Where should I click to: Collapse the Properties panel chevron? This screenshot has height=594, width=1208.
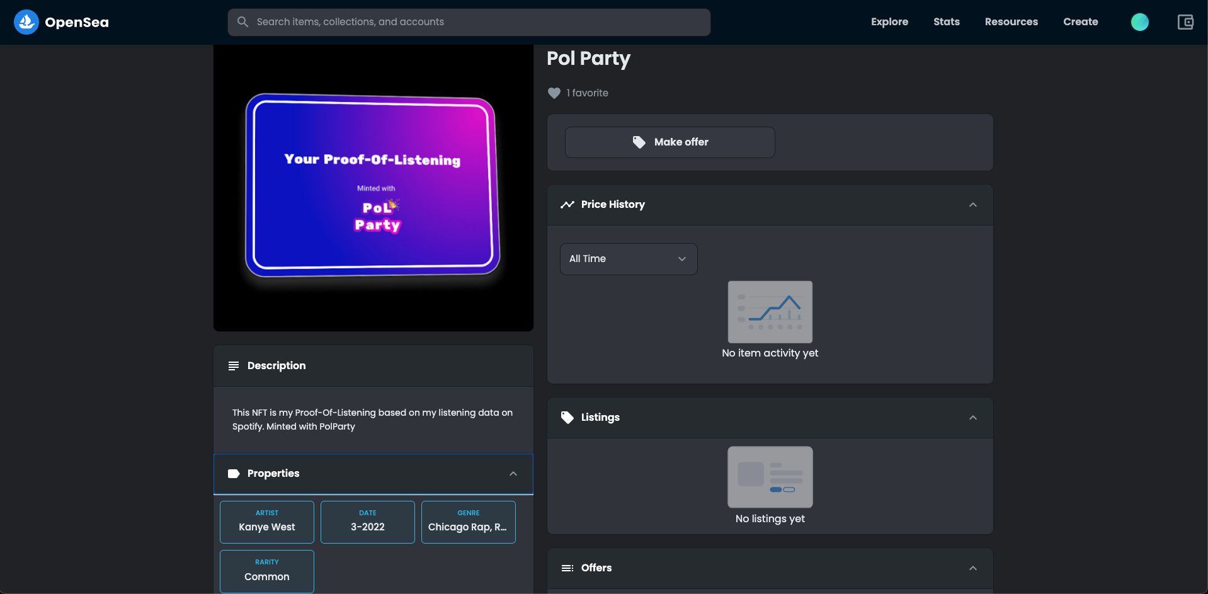[x=513, y=474]
